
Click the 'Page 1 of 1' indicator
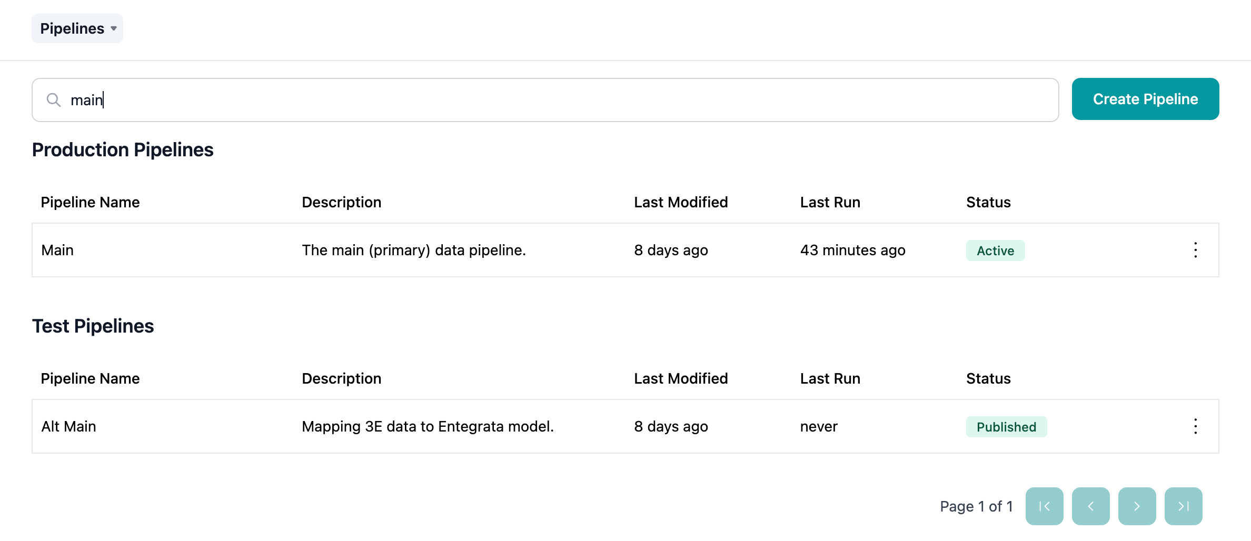977,506
